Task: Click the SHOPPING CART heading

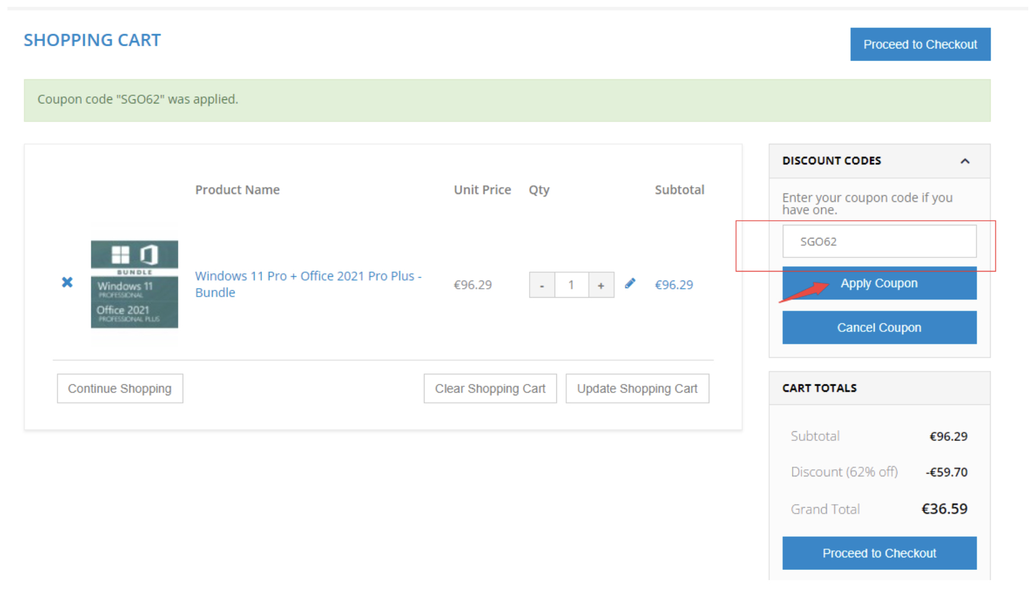Action: 92,39
